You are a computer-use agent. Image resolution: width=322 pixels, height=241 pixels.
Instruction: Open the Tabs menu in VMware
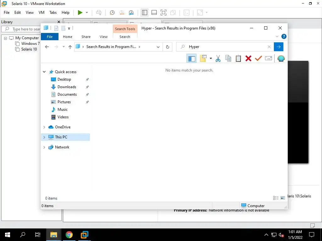pos(53,13)
